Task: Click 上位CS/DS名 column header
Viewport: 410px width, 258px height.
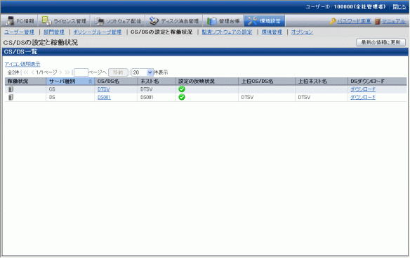Action: pos(267,82)
